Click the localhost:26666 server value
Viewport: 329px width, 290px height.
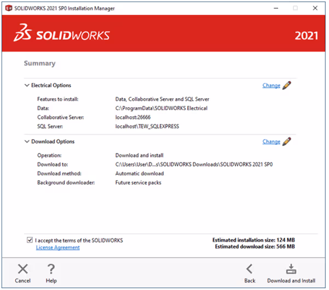[x=133, y=117]
